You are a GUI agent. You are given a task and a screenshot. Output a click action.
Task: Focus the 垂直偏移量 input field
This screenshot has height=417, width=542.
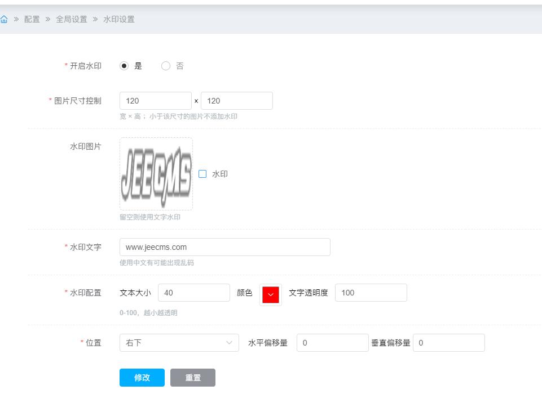click(x=449, y=343)
